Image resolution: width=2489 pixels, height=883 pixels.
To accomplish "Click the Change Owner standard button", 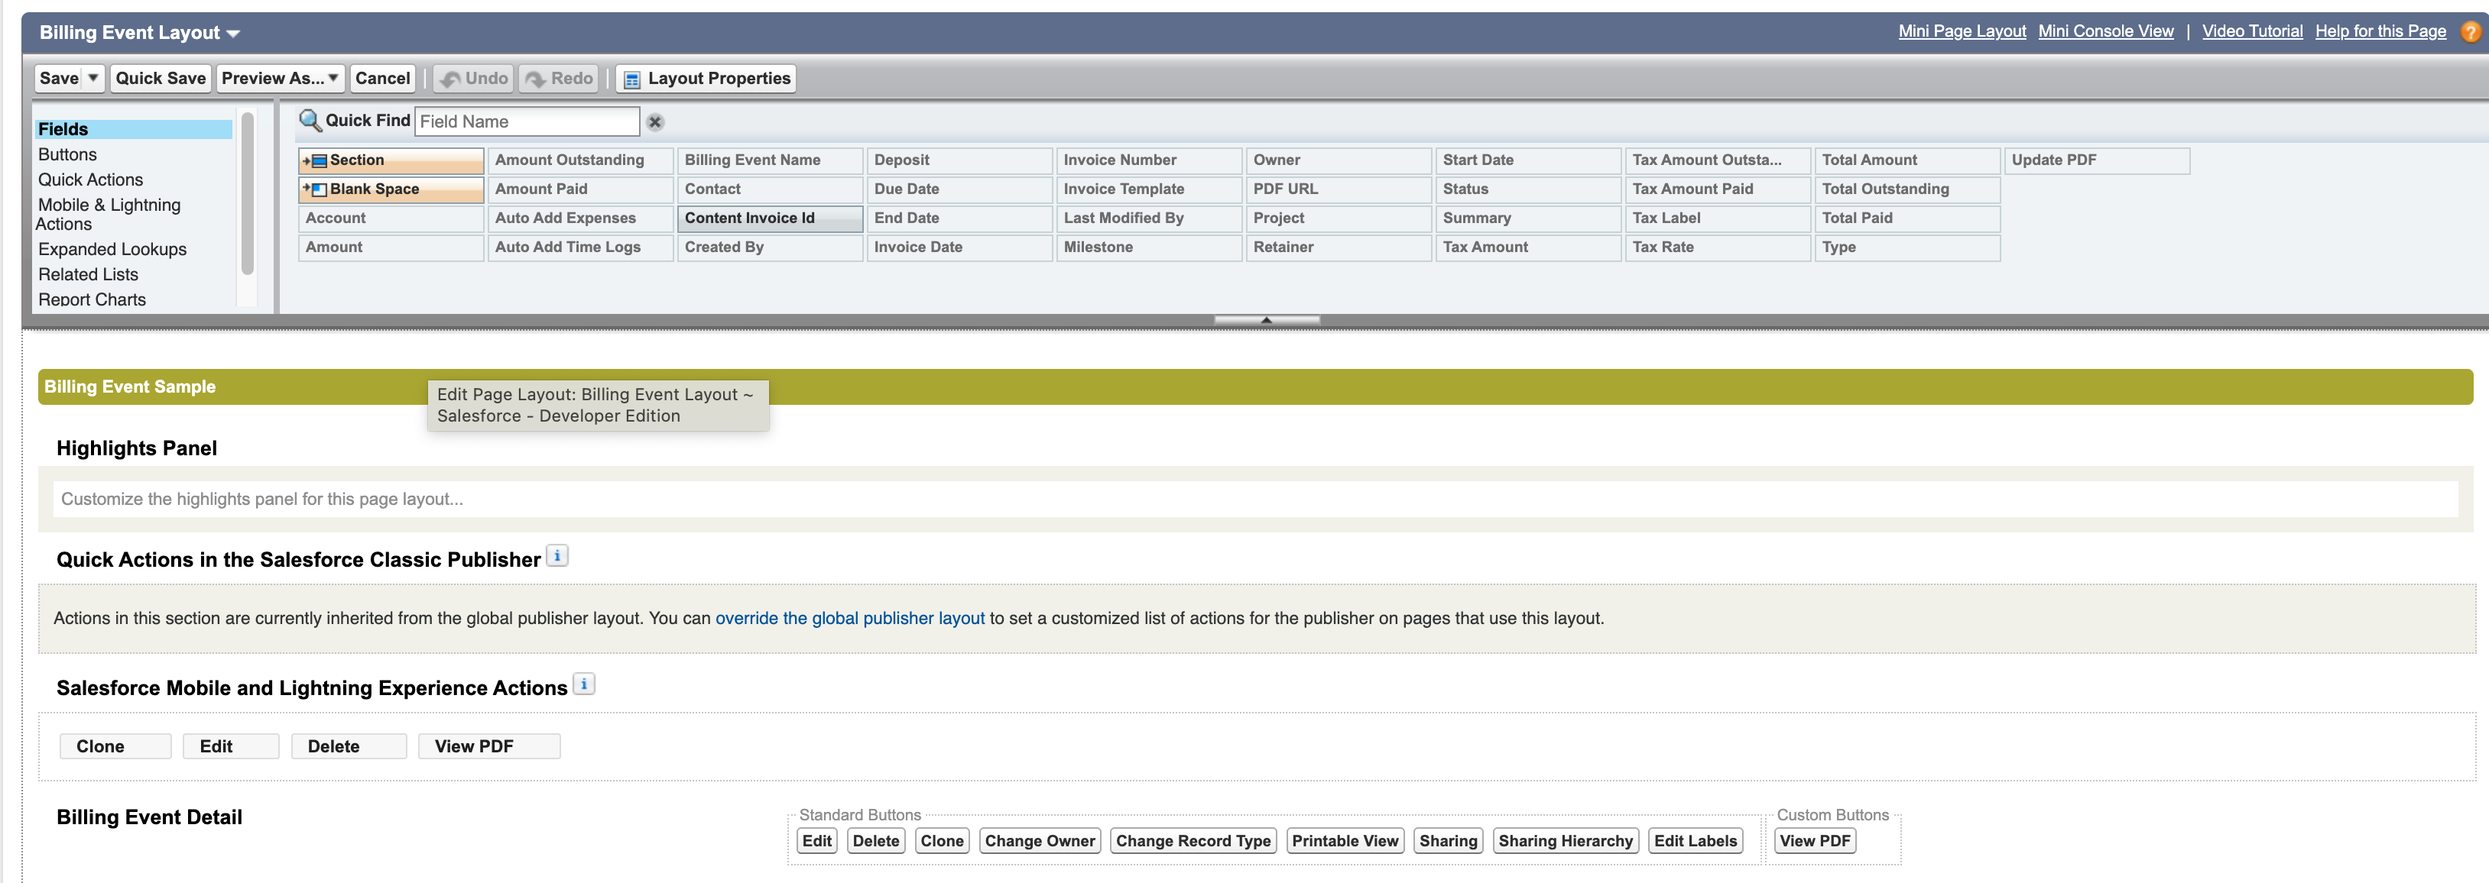I will [1040, 840].
